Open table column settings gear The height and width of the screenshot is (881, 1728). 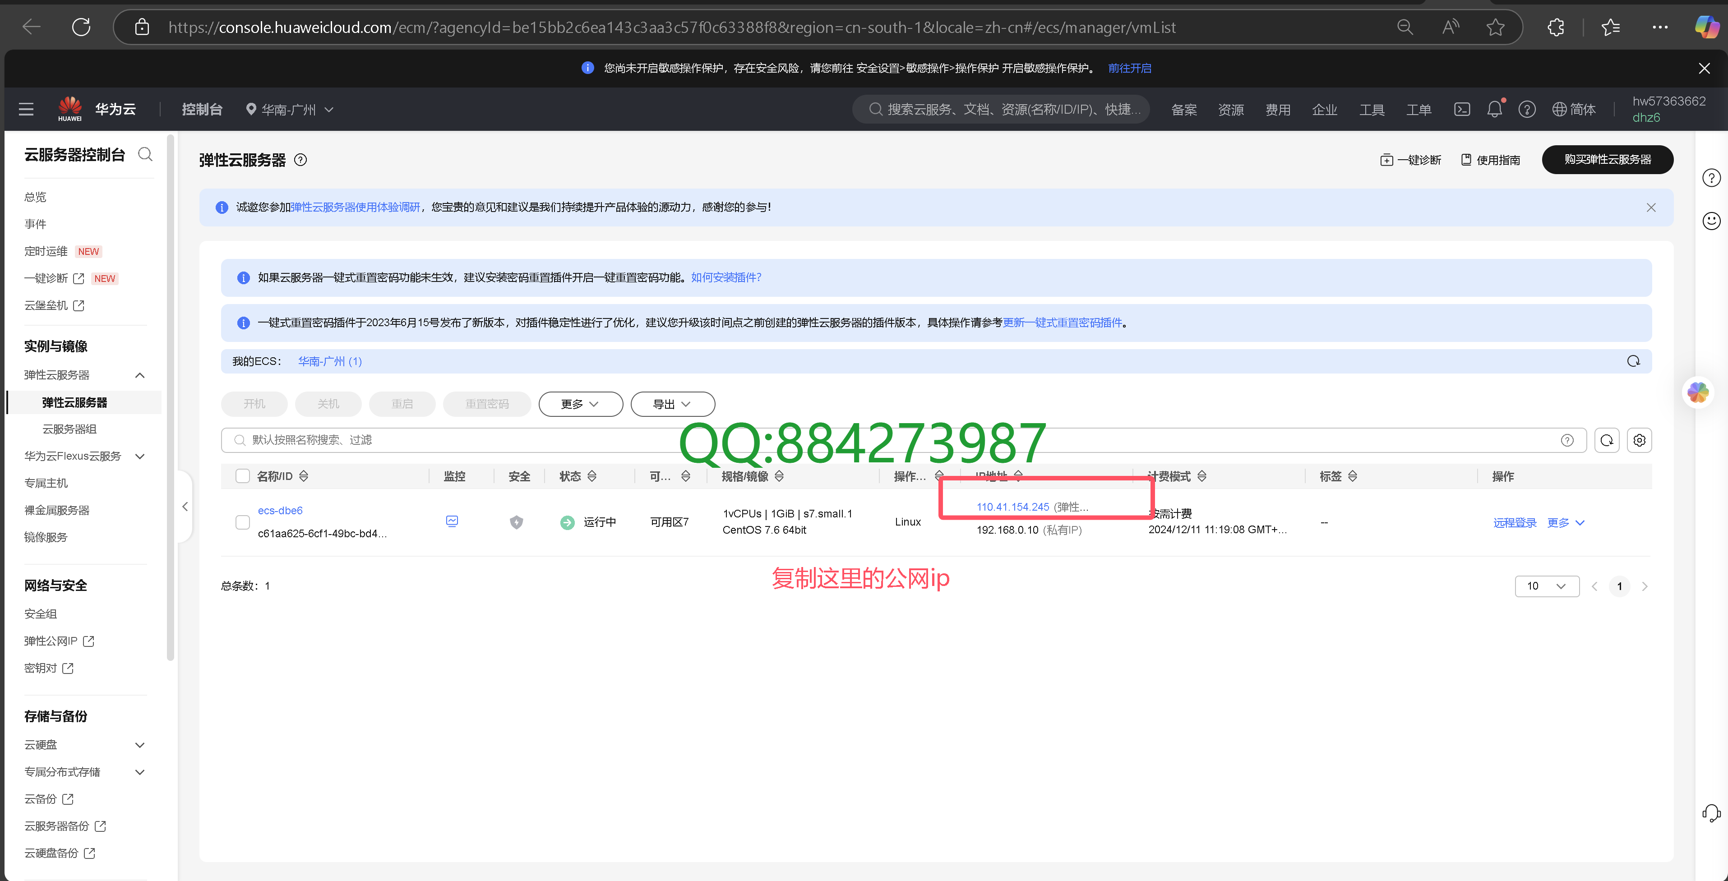tap(1640, 440)
